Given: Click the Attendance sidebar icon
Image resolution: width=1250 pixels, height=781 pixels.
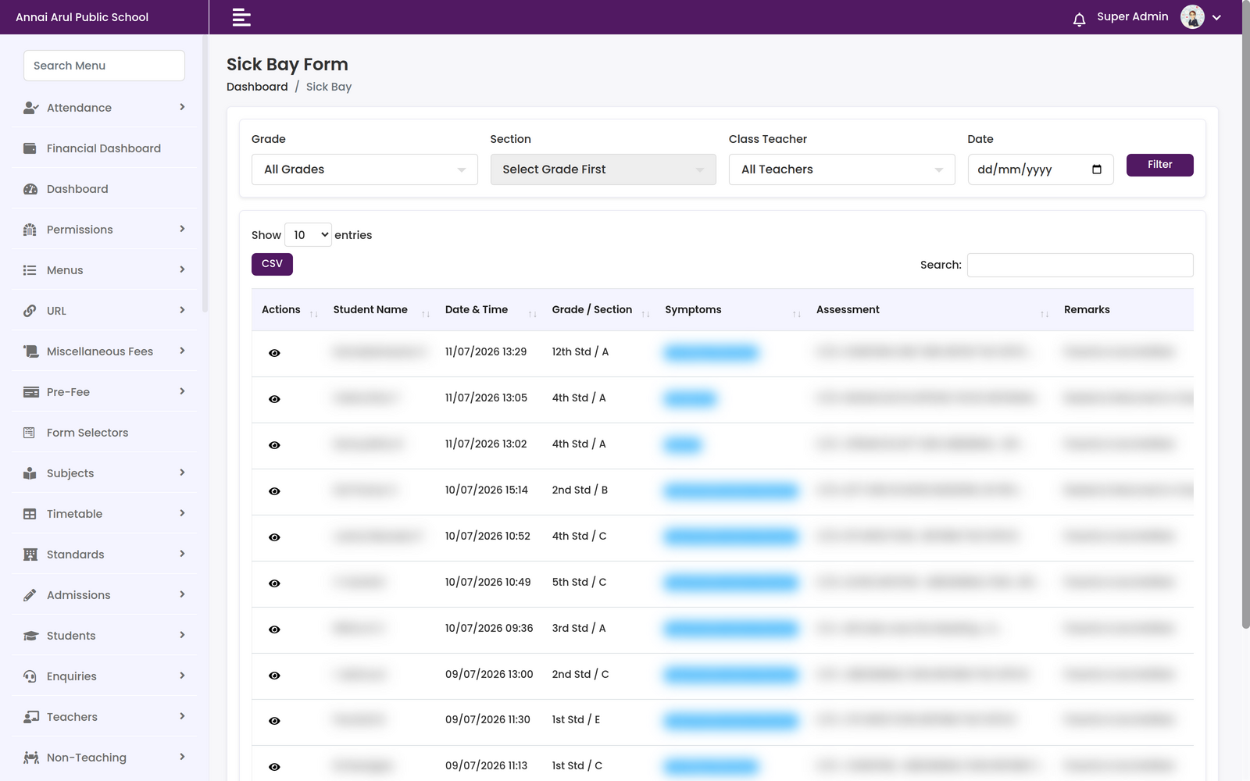Looking at the screenshot, I should point(30,108).
